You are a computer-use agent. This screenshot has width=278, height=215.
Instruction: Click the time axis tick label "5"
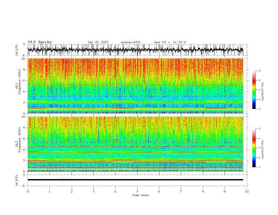137,191
